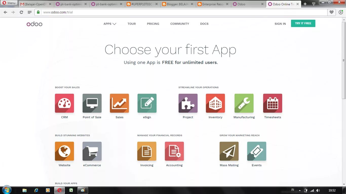The width and height of the screenshot is (346, 194).
Task: Click the CRM label text
Action: [65, 117]
